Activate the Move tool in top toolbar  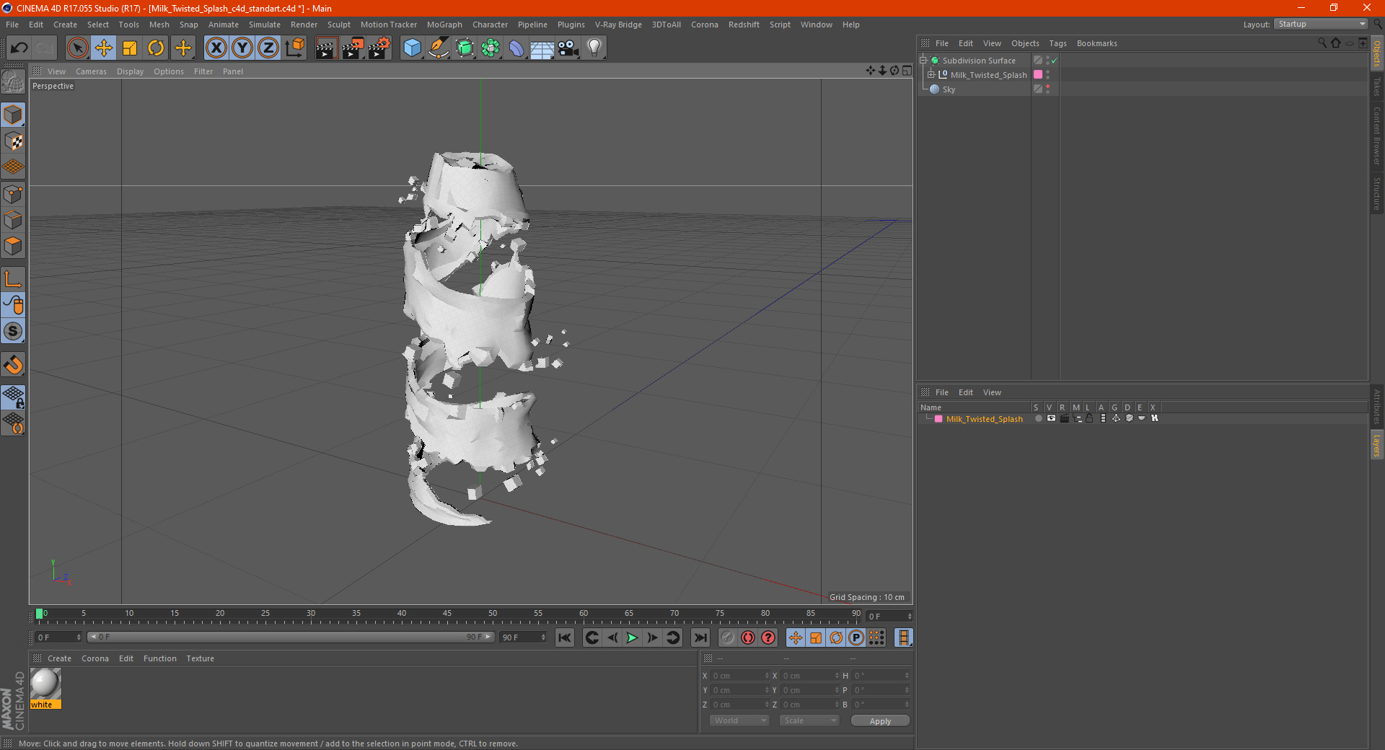104,48
